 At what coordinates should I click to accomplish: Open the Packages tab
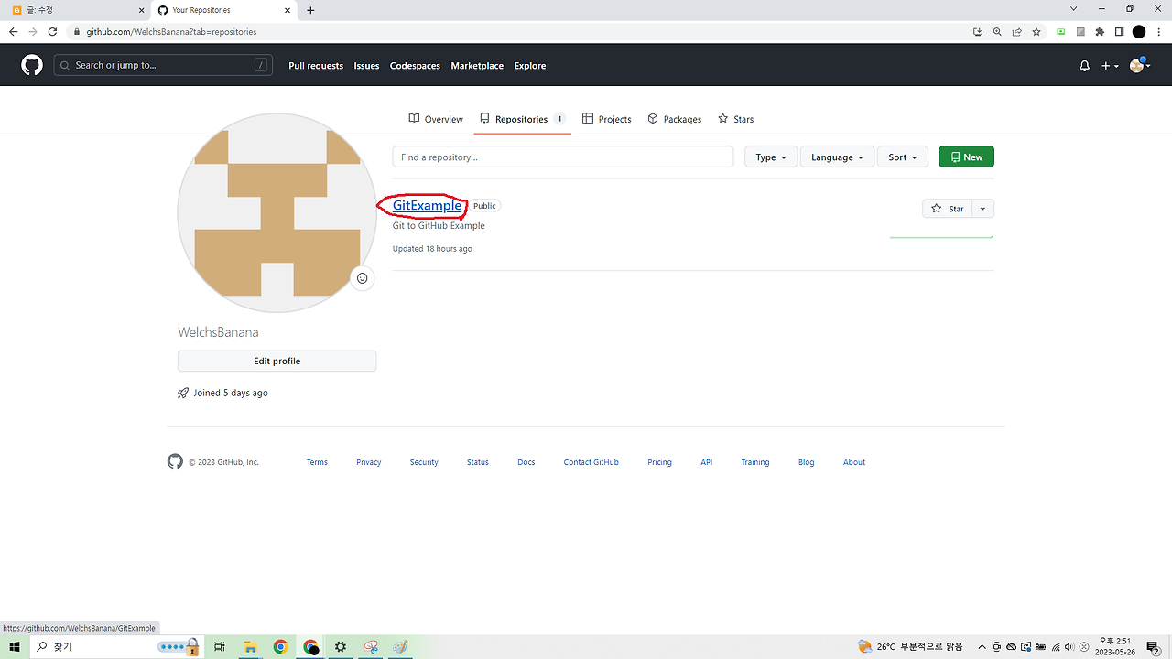coord(675,119)
